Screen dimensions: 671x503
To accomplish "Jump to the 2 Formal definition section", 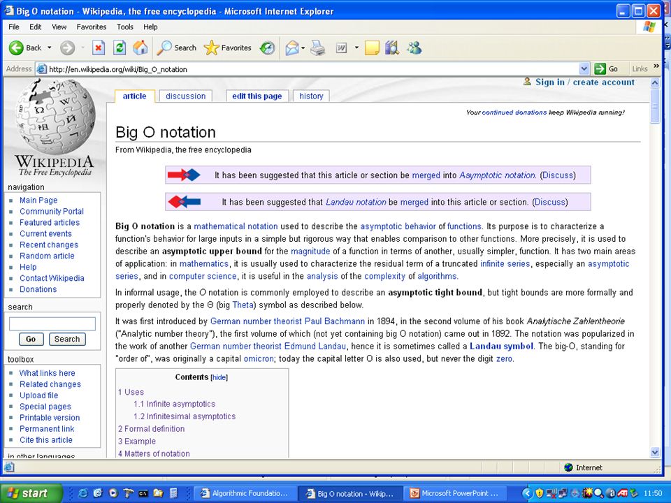I will point(152,428).
